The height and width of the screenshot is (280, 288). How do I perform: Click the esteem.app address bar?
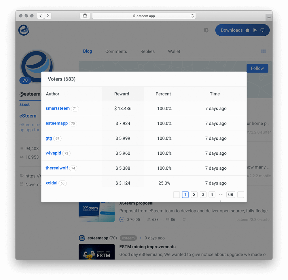click(x=144, y=16)
